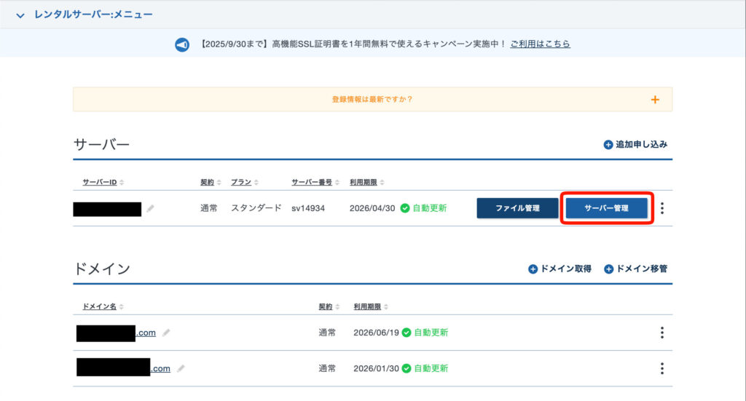Click the server's green 自動更新 checkmark icon
This screenshot has height=401, width=746.
tap(405, 208)
